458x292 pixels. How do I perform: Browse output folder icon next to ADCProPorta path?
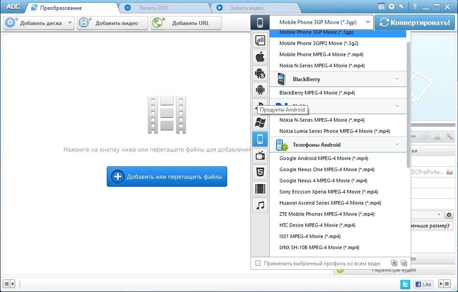[450, 172]
